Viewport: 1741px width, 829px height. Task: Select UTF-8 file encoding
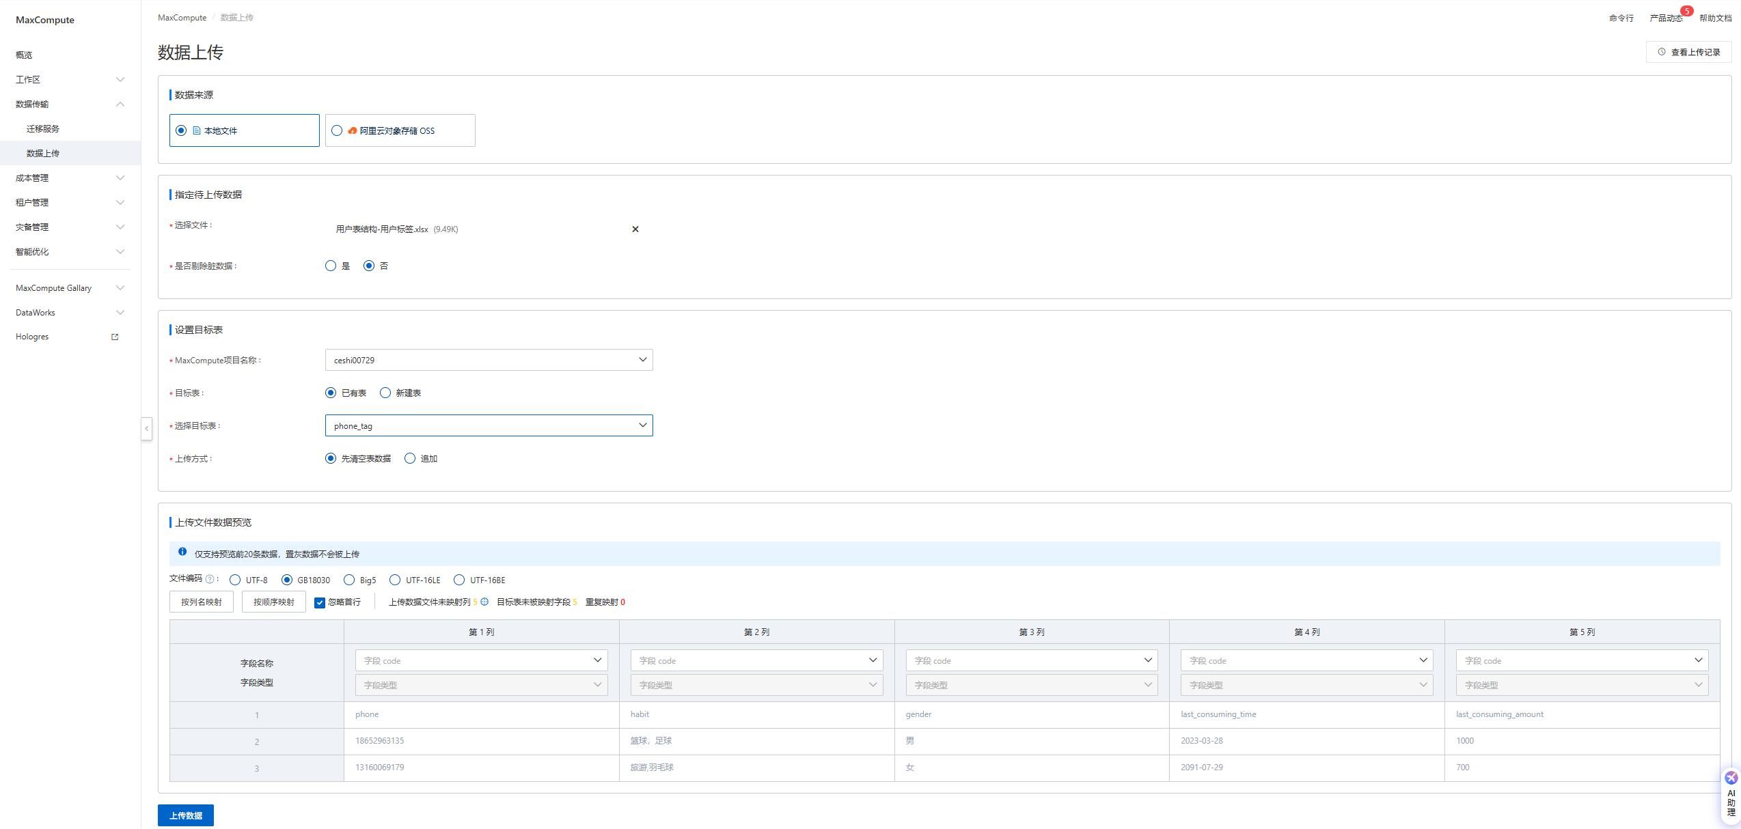tap(235, 580)
